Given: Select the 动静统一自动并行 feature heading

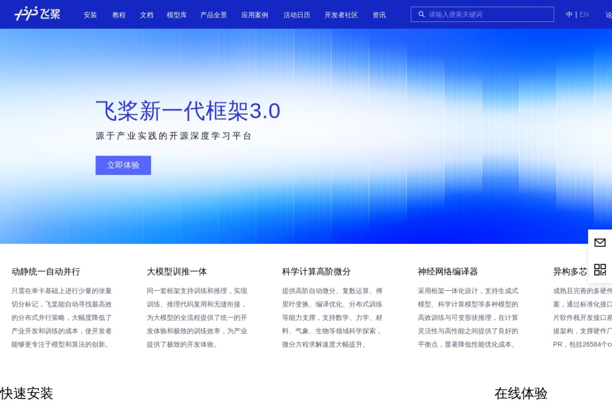Looking at the screenshot, I should point(46,271).
